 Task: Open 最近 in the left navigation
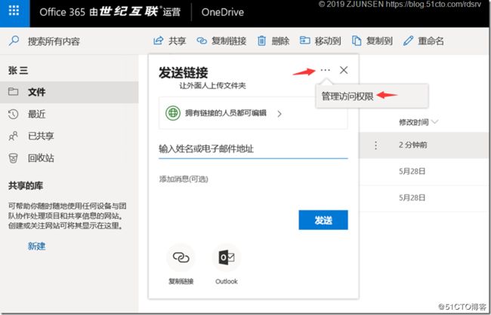[x=69, y=114]
